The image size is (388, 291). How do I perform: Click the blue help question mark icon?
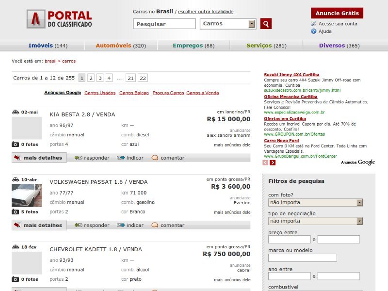pyautogui.click(x=313, y=31)
